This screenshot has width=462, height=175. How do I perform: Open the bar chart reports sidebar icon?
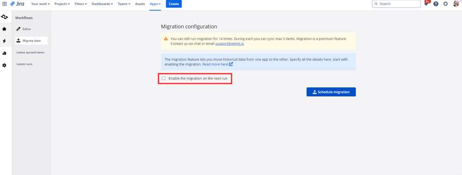(x=4, y=53)
